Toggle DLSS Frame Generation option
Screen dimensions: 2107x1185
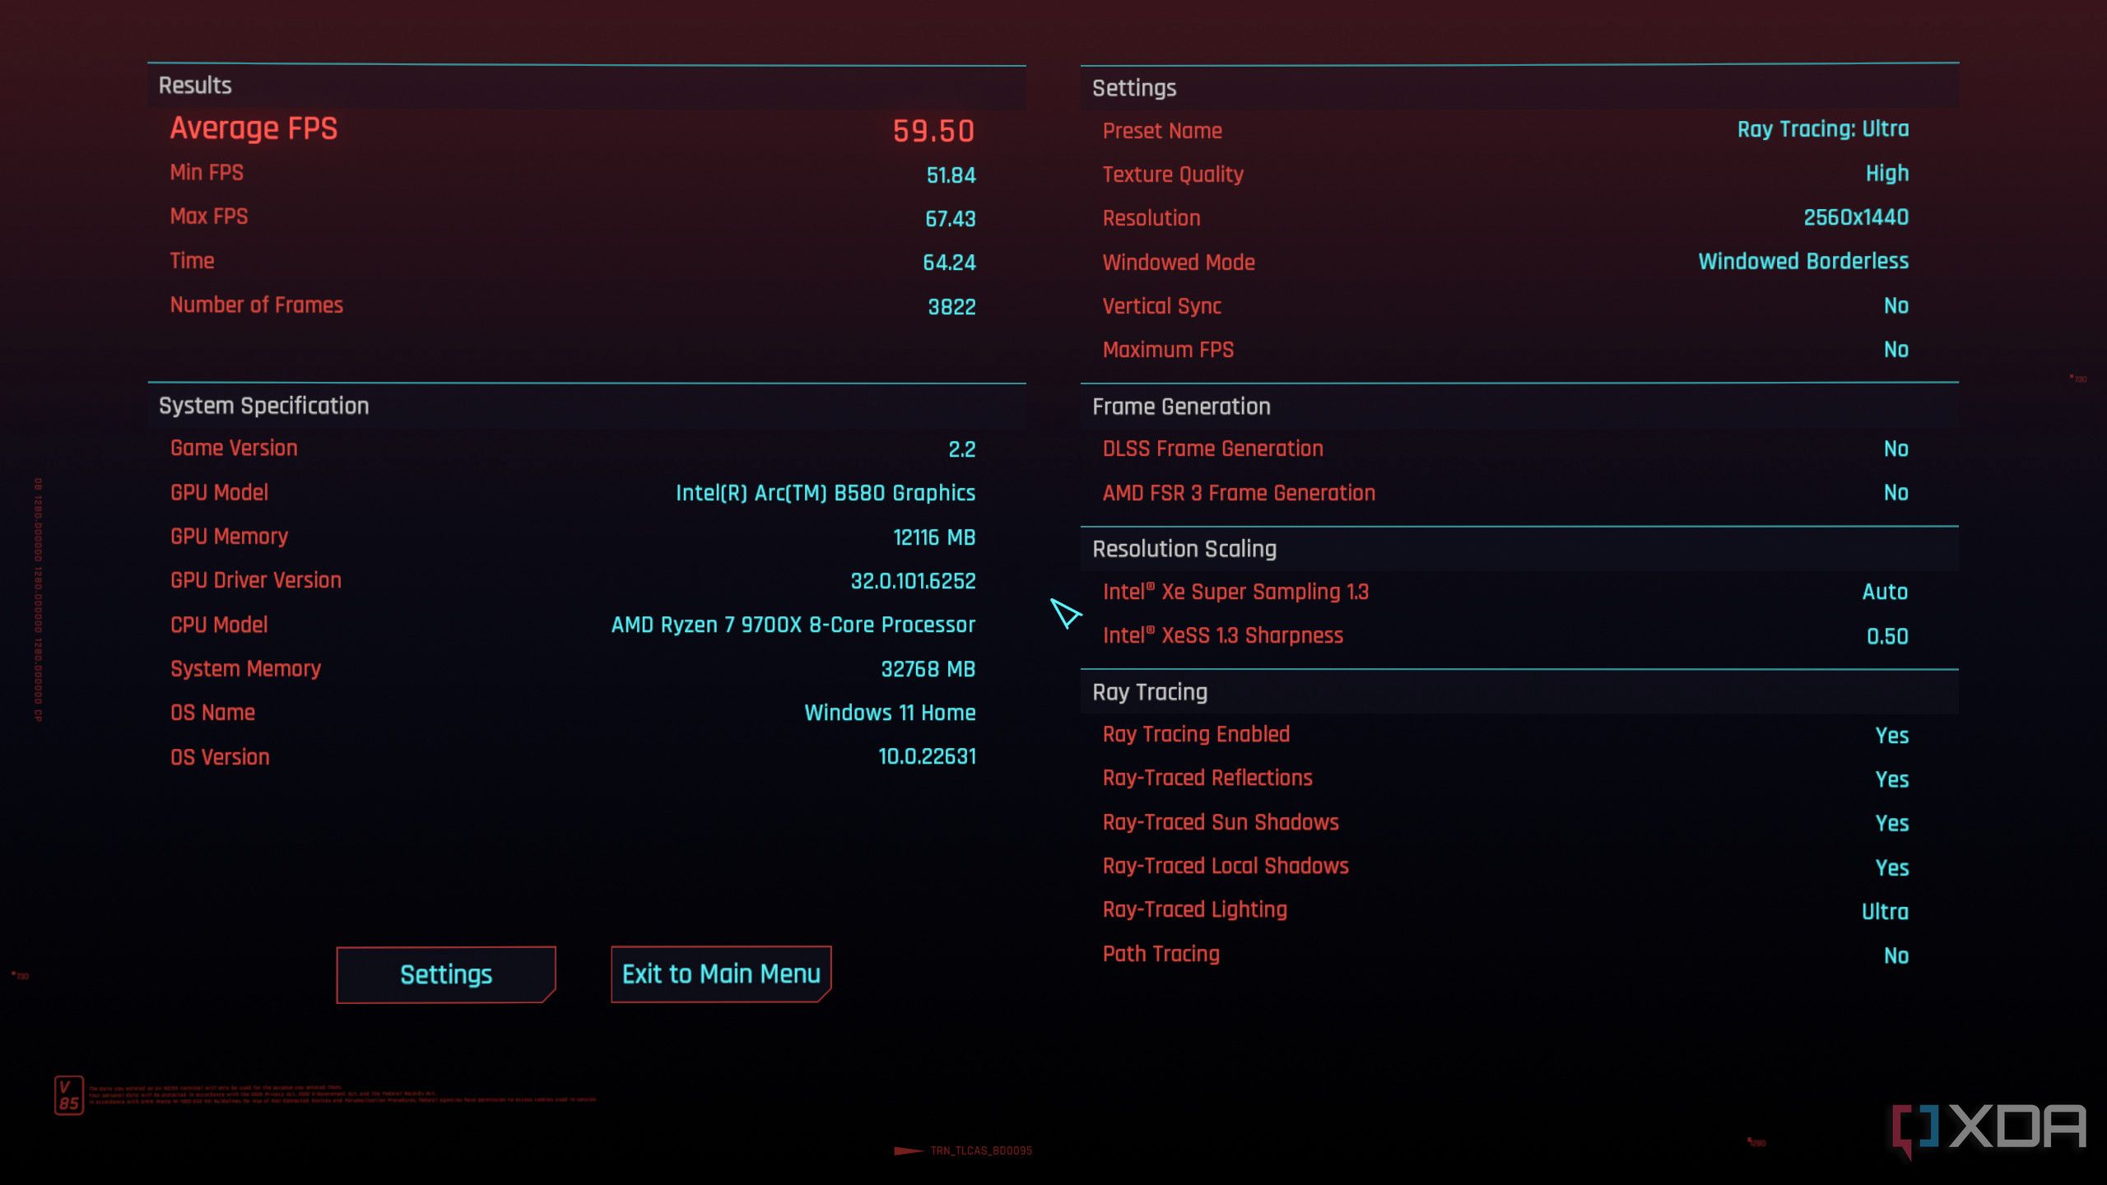pos(1895,448)
